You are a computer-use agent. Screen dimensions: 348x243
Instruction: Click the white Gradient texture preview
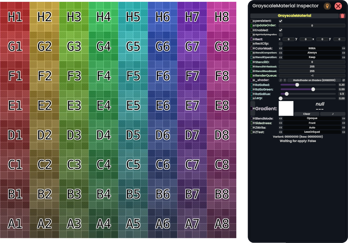pos(286,108)
